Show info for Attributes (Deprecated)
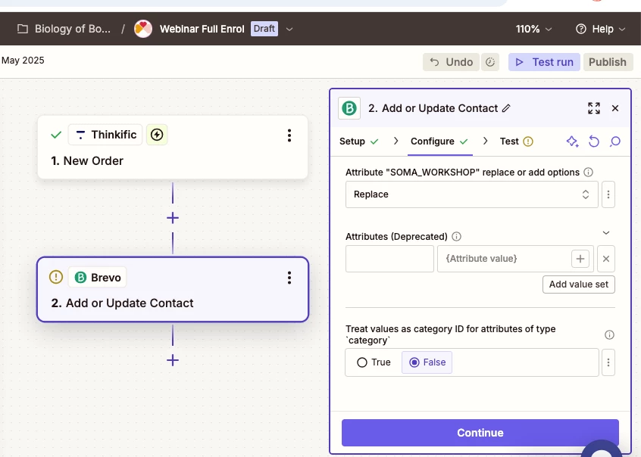 pyautogui.click(x=457, y=237)
